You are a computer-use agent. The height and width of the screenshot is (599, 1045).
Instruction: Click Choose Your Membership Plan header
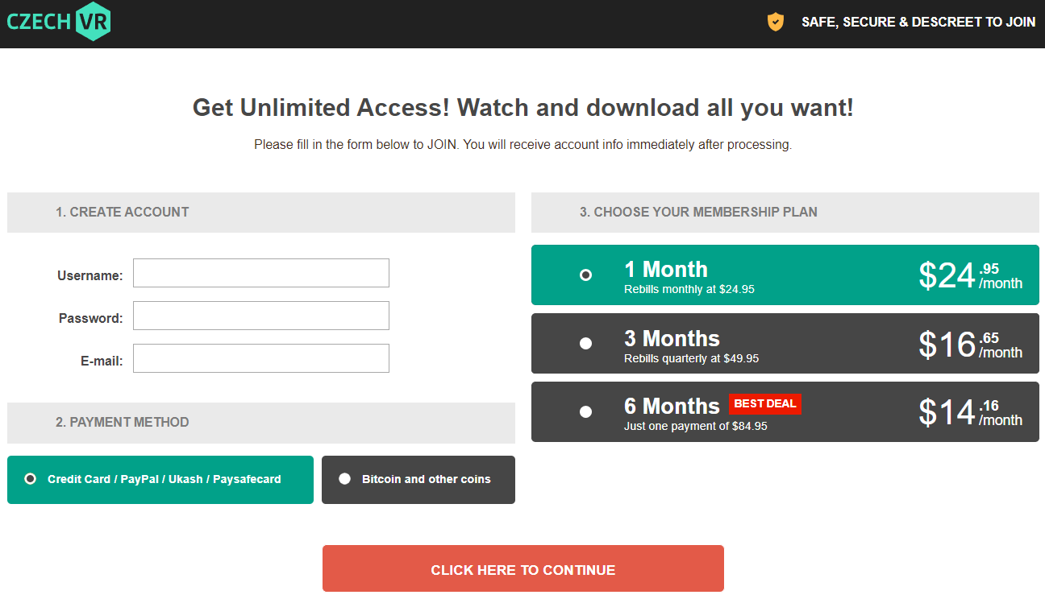[x=698, y=213]
